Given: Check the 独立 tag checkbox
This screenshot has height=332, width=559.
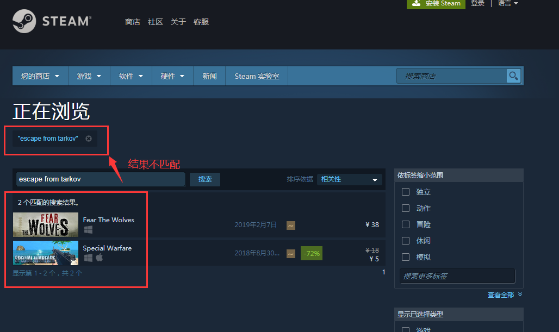Looking at the screenshot, I should (x=406, y=192).
